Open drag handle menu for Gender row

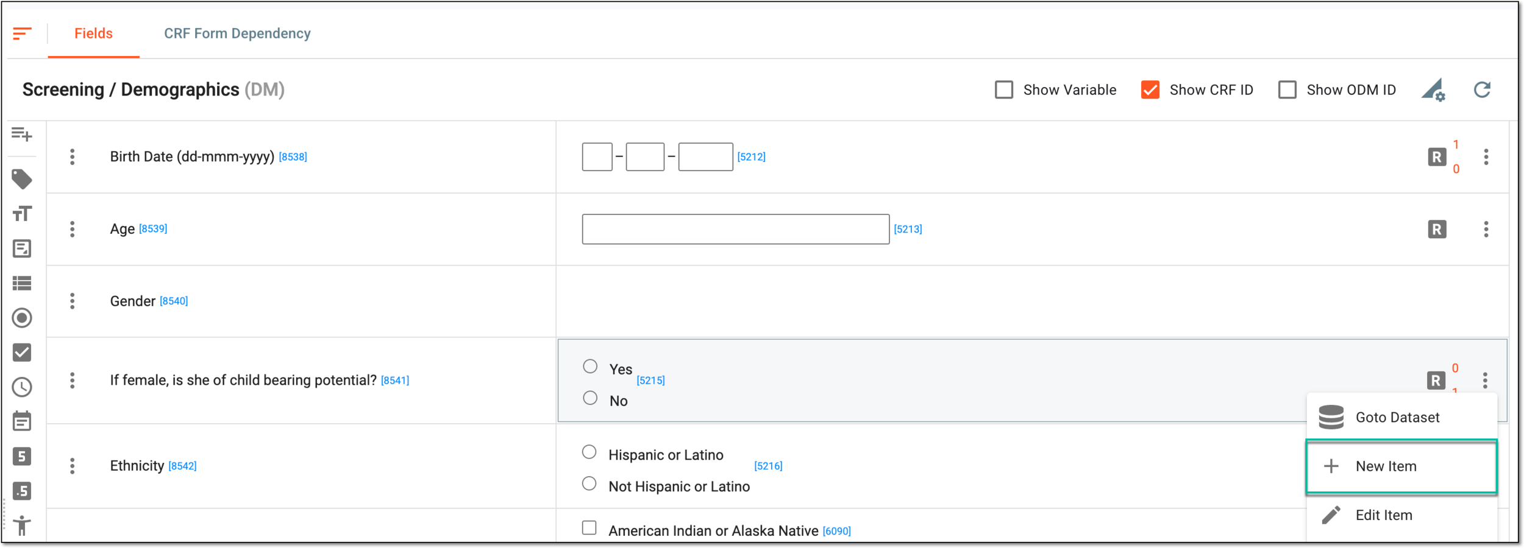[x=72, y=301]
